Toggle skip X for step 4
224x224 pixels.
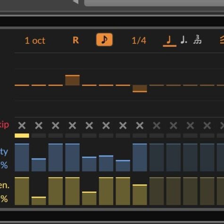pos(73,125)
